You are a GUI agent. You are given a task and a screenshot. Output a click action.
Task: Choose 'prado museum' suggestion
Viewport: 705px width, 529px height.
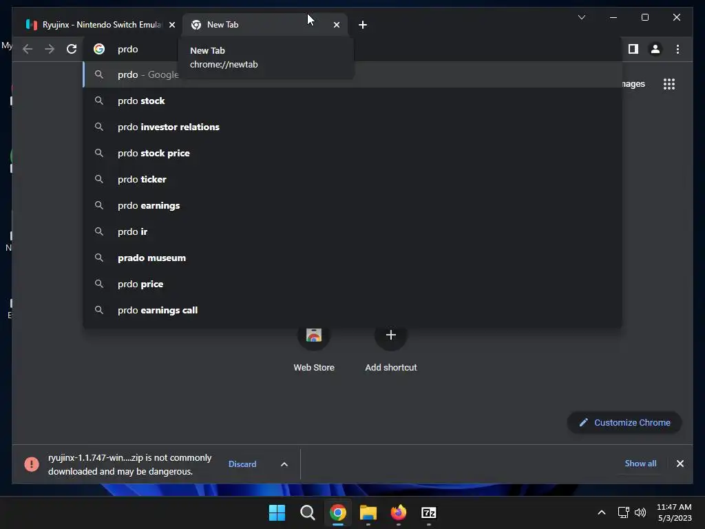[x=352, y=258]
